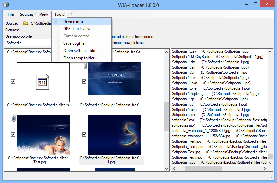Click the file list horizontal scrollbar thumb
This screenshot has height=183, width=277.
pyautogui.click(x=203, y=168)
